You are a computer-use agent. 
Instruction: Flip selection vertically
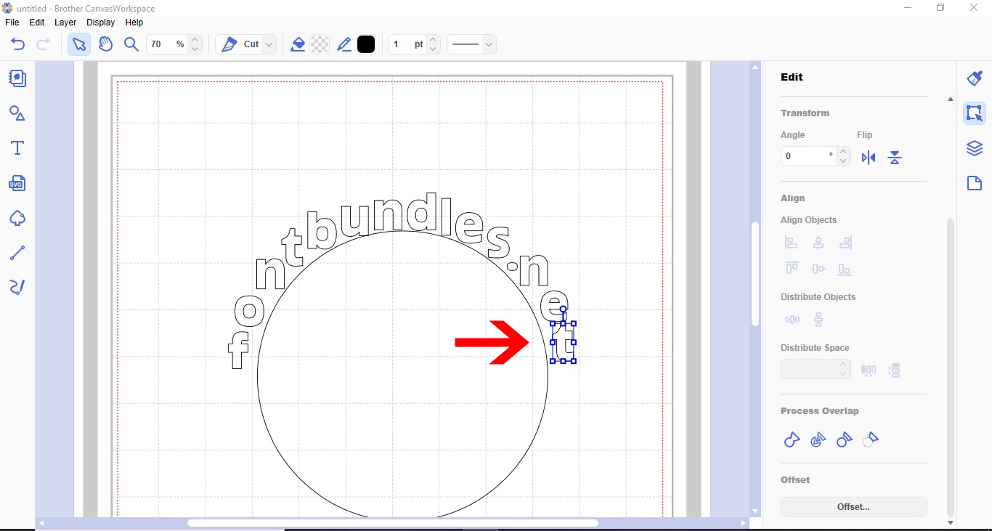pyautogui.click(x=895, y=158)
